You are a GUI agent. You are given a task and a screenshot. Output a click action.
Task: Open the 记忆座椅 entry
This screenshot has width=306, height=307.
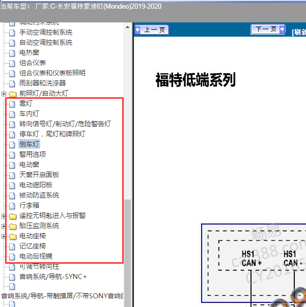tap(33, 246)
